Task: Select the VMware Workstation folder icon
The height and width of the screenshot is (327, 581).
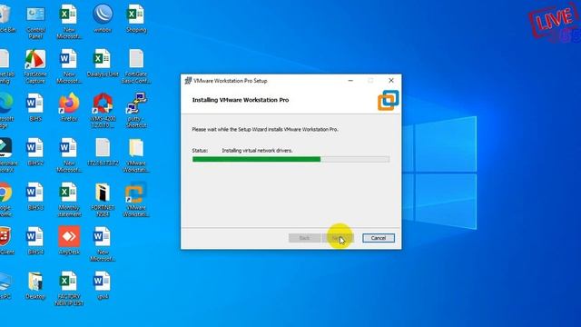Action: pyautogui.click(x=136, y=155)
